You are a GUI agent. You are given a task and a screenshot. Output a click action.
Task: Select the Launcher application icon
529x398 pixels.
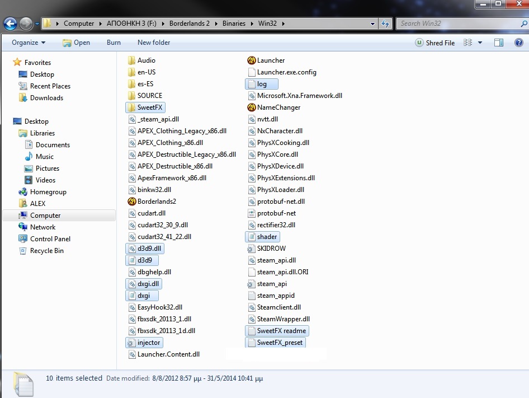pyautogui.click(x=251, y=60)
